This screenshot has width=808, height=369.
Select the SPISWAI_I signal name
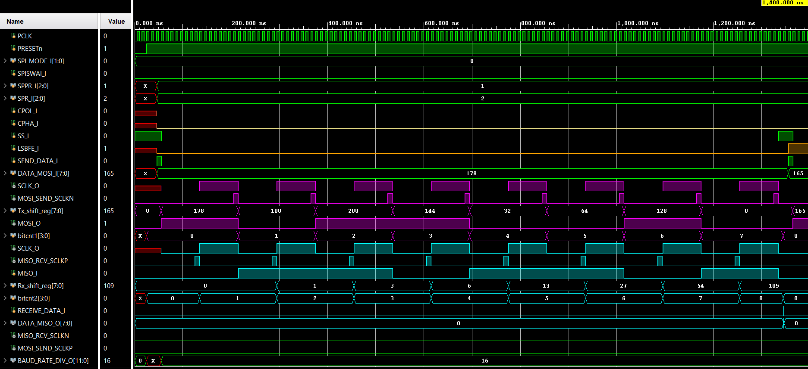32,74
